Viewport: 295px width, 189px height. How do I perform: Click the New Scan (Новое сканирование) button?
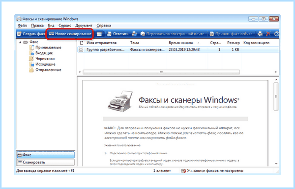(x=70, y=34)
